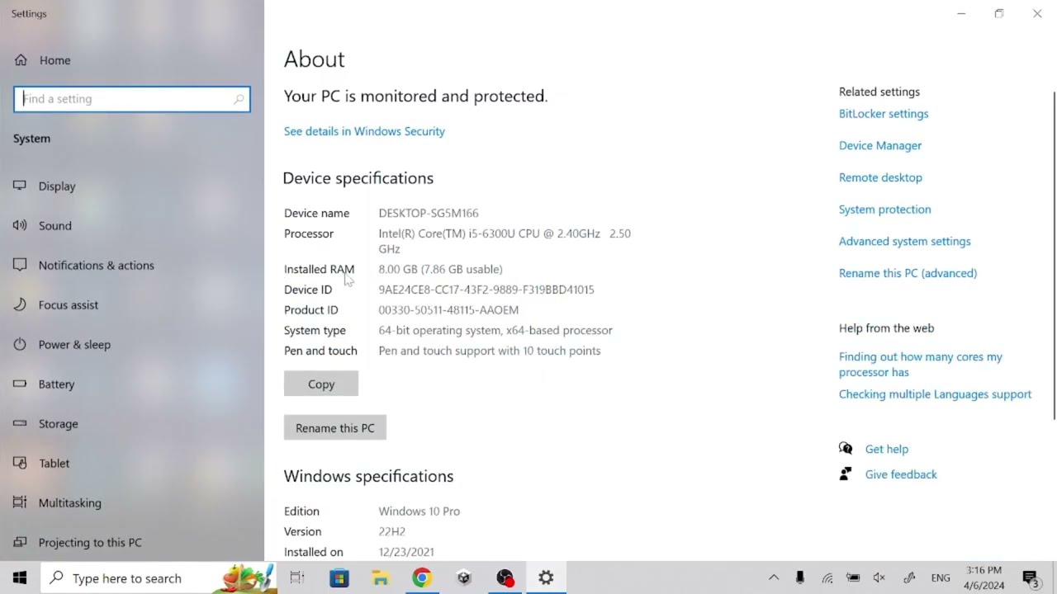Open File Explorer from taskbar
The width and height of the screenshot is (1057, 594).
pos(381,578)
